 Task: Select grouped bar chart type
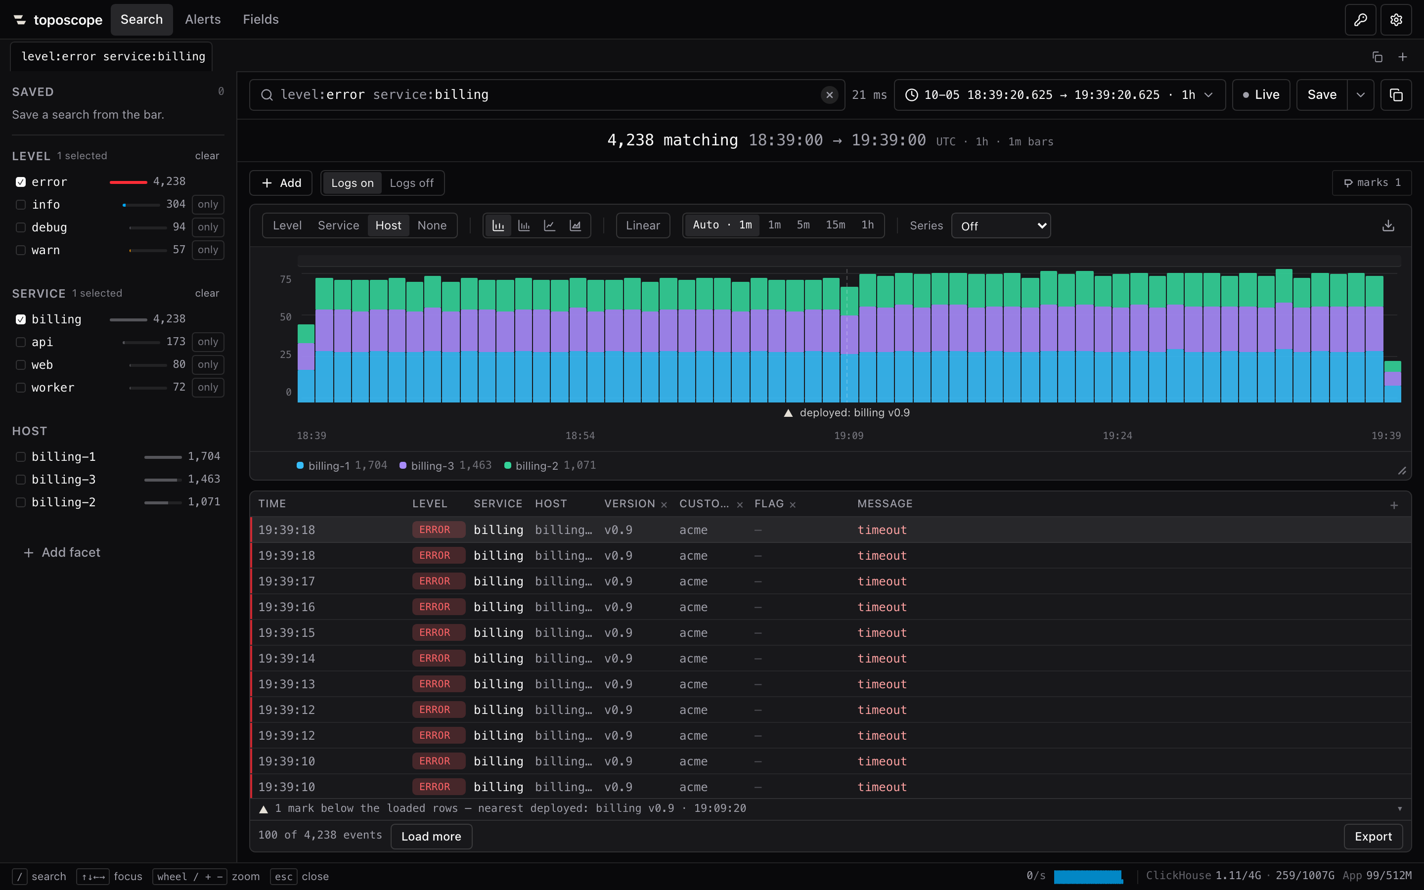pos(524,225)
